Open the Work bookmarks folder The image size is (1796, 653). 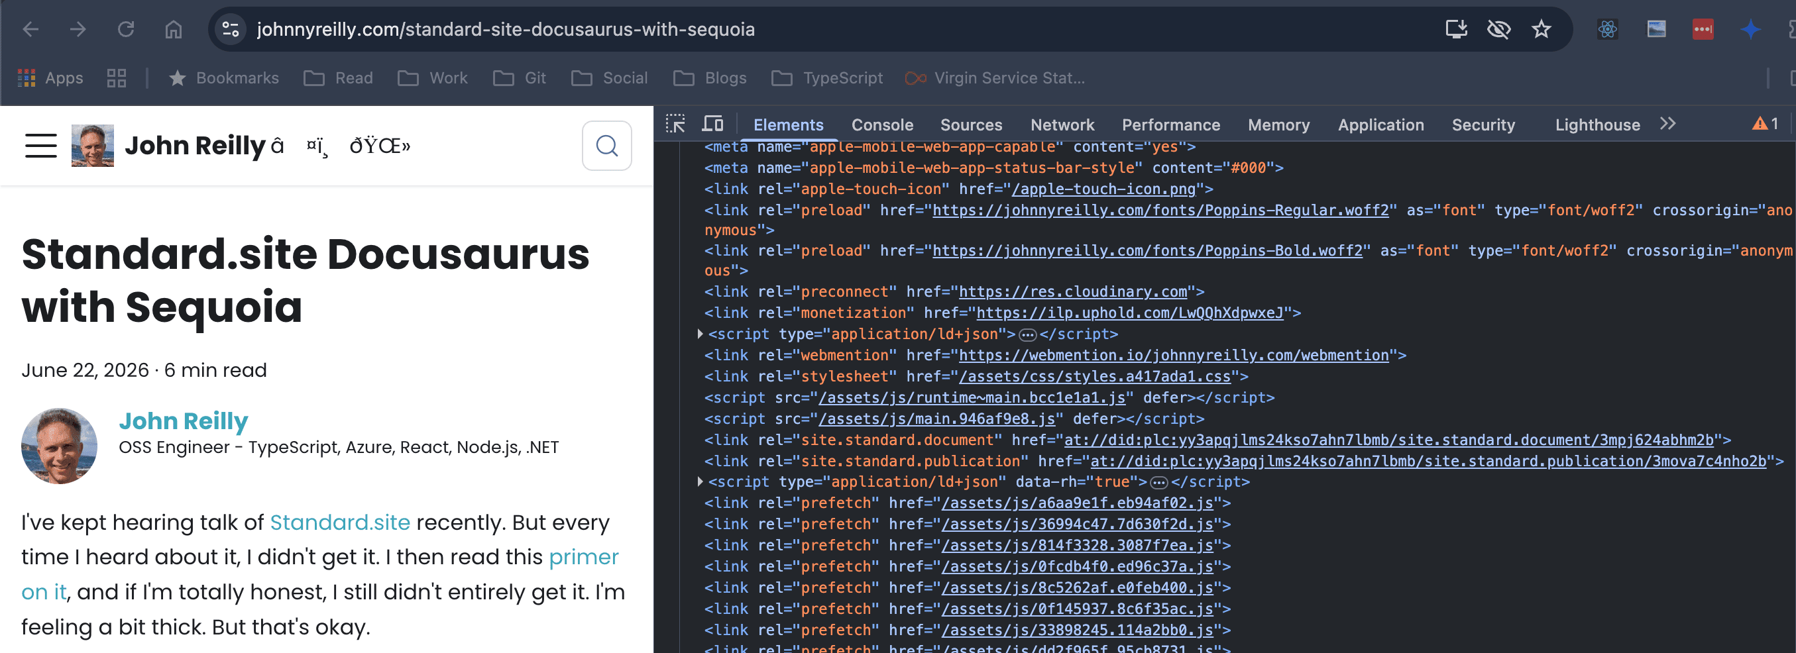click(433, 78)
